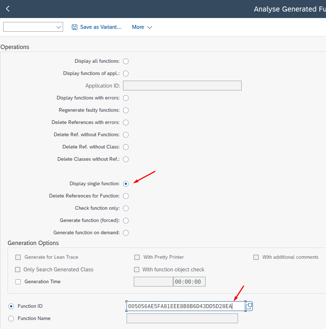Enable Generate for Lean Trace checkbox
Image resolution: width=326 pixels, height=329 pixels.
point(18,257)
